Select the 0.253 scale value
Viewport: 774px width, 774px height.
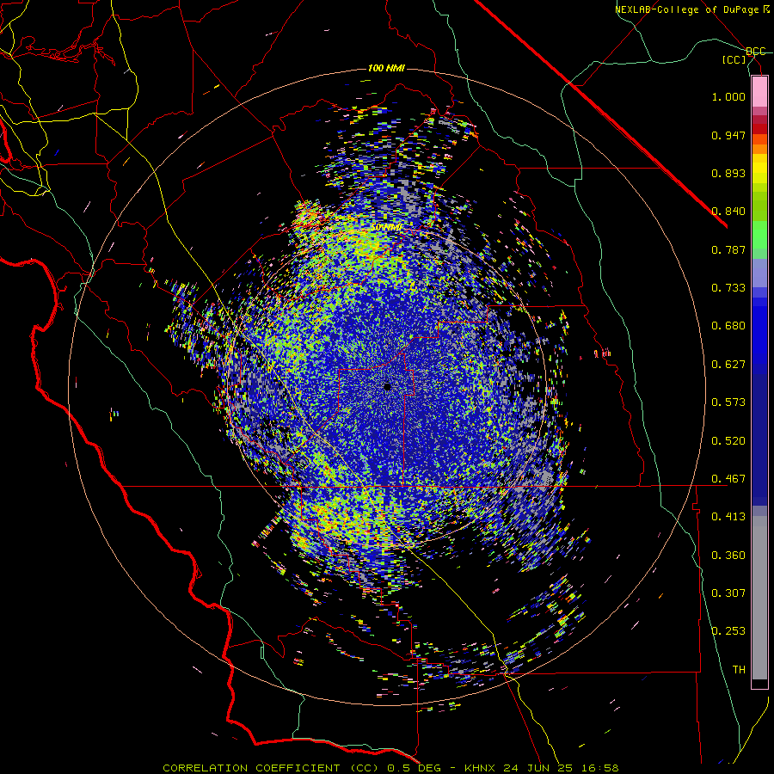728,631
